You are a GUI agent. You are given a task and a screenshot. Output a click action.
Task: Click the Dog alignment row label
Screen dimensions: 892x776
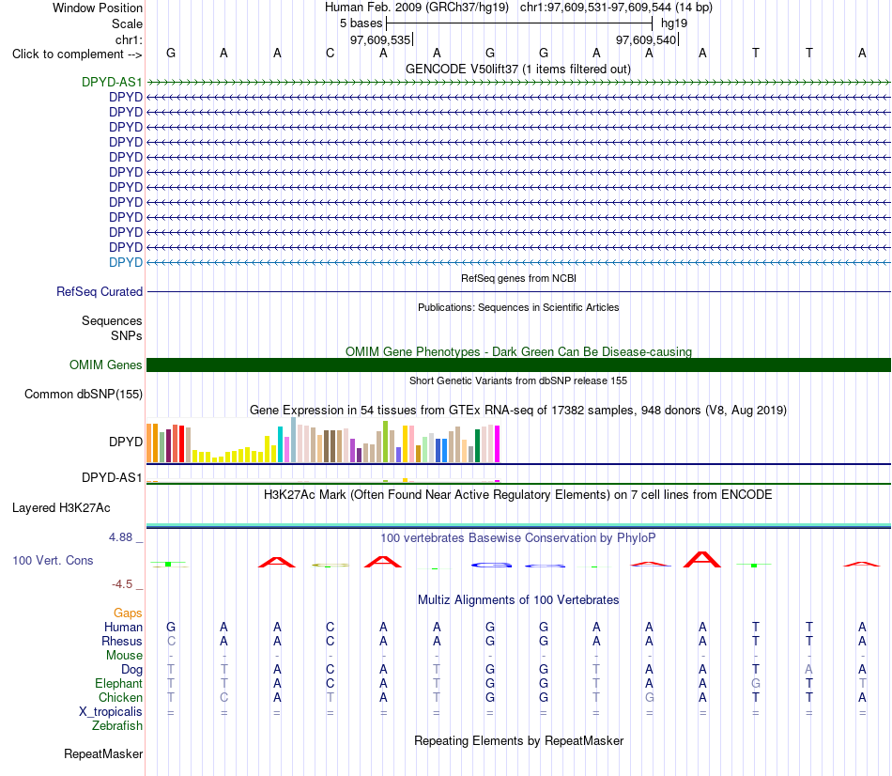coord(131,670)
